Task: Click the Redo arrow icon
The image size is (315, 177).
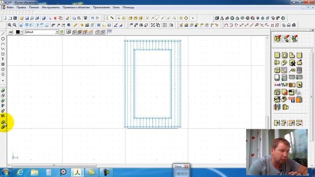Action: [x=97, y=18]
